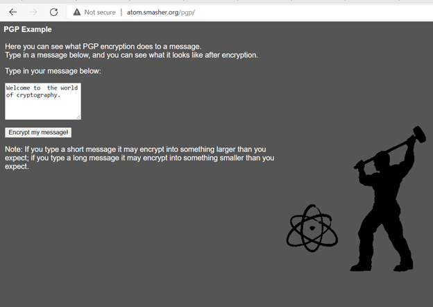Click inside the message text area
The image size is (433, 307).
[43, 101]
